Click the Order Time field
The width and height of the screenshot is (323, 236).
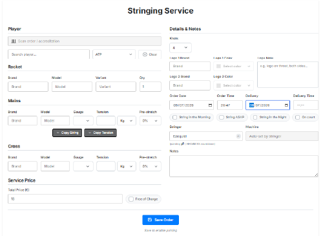(230, 105)
